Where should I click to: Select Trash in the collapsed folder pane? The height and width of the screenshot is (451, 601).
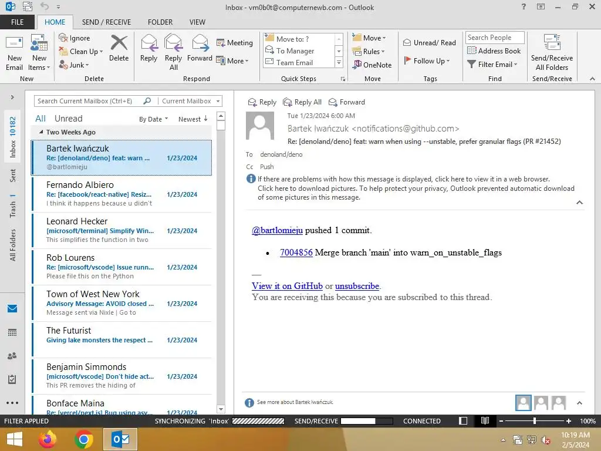point(12,206)
